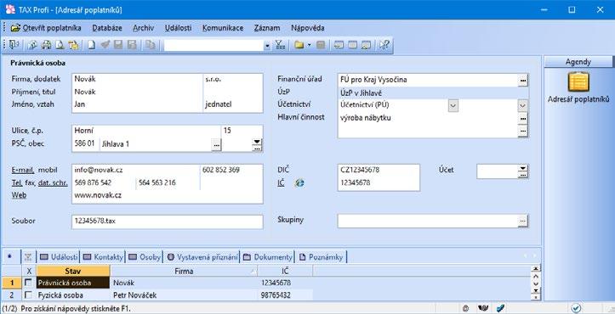Expand the folder icon dropdown arrow
This screenshot has height=314, width=615.
(309, 45)
